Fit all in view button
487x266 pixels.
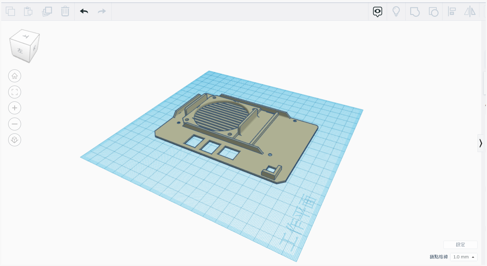(x=15, y=92)
